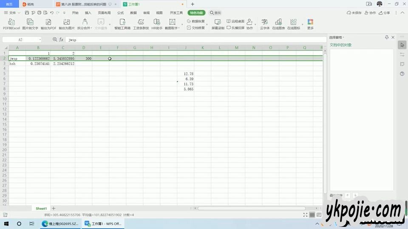Open the 页面布局 ribbon tab
Screen dimensions: 408x229
(x=104, y=13)
